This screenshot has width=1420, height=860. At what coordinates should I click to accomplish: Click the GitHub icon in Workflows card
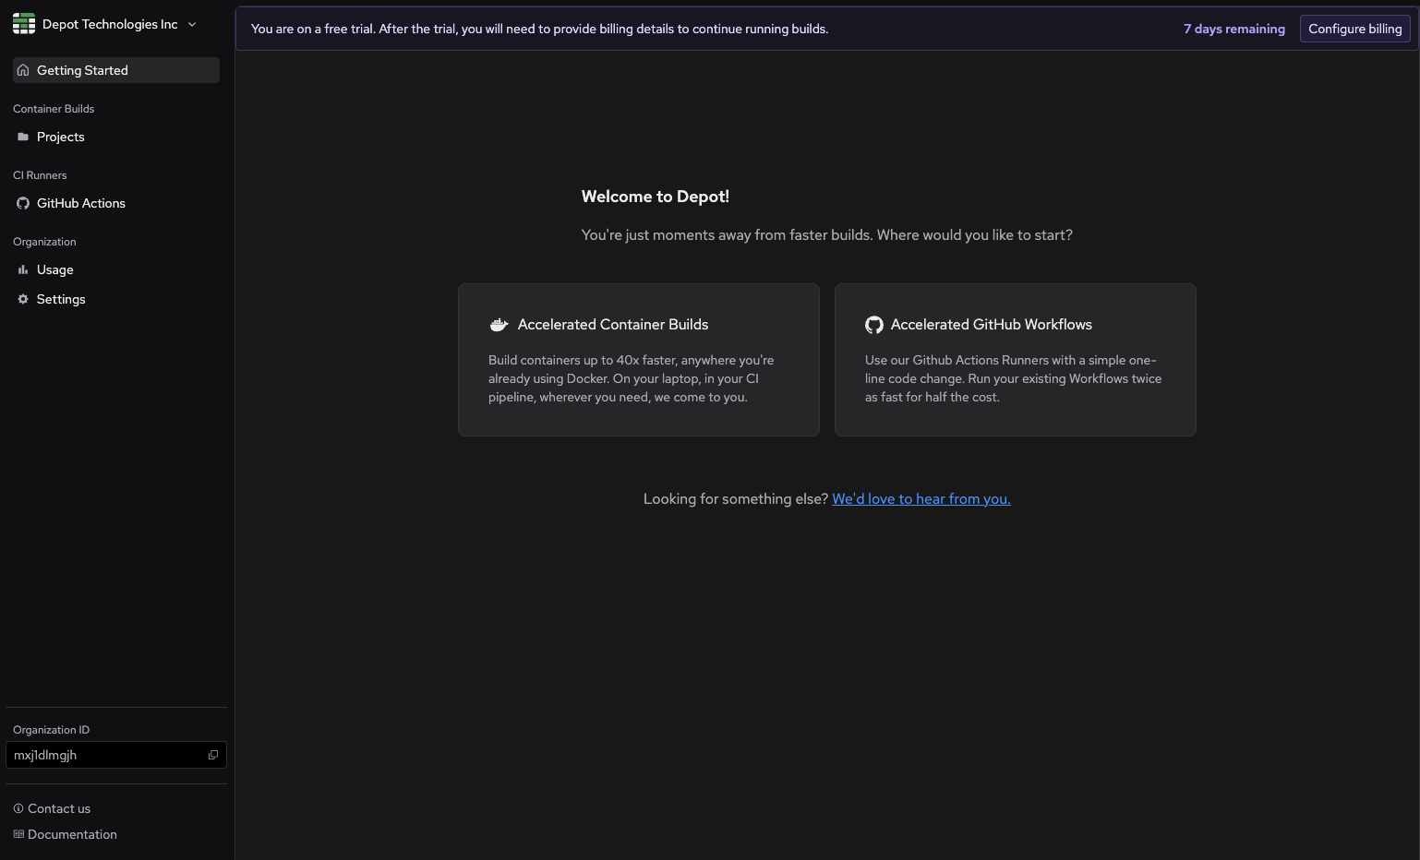(874, 325)
